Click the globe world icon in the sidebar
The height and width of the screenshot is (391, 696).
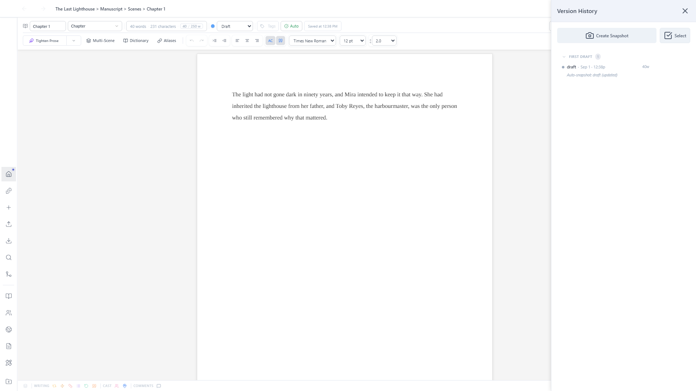[x=9, y=329]
